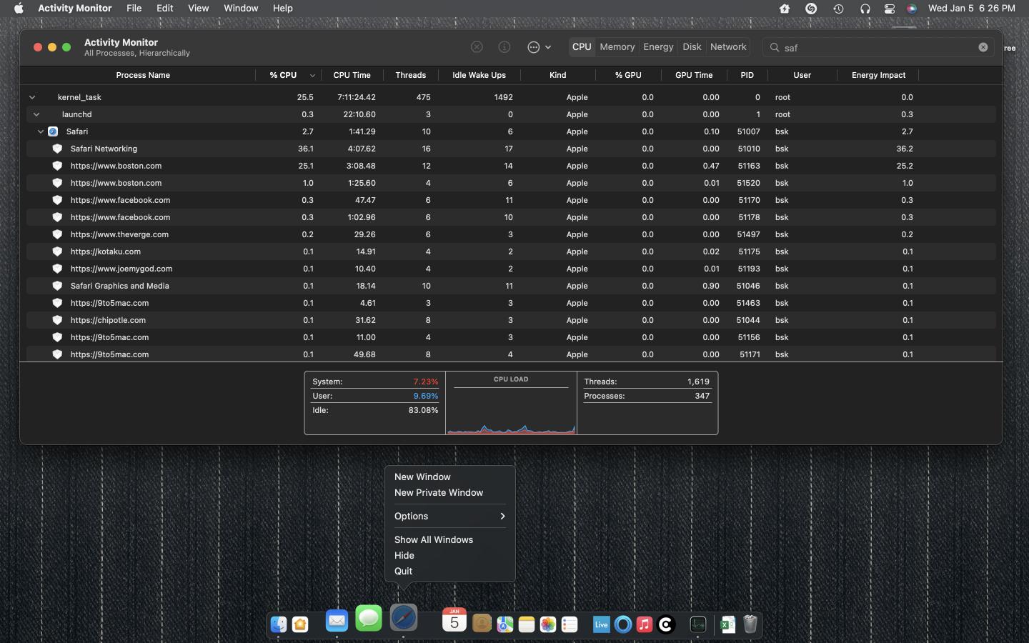Collapse the launchd process tree chevron
This screenshot has height=643, width=1029.
click(x=36, y=114)
